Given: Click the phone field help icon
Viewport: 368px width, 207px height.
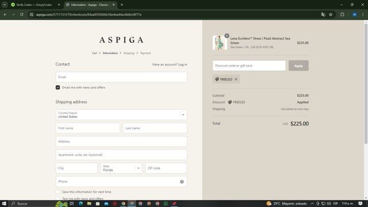Looking at the screenshot, I should 182,182.
